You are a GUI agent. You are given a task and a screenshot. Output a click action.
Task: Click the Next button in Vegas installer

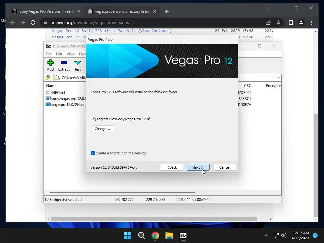click(x=198, y=167)
